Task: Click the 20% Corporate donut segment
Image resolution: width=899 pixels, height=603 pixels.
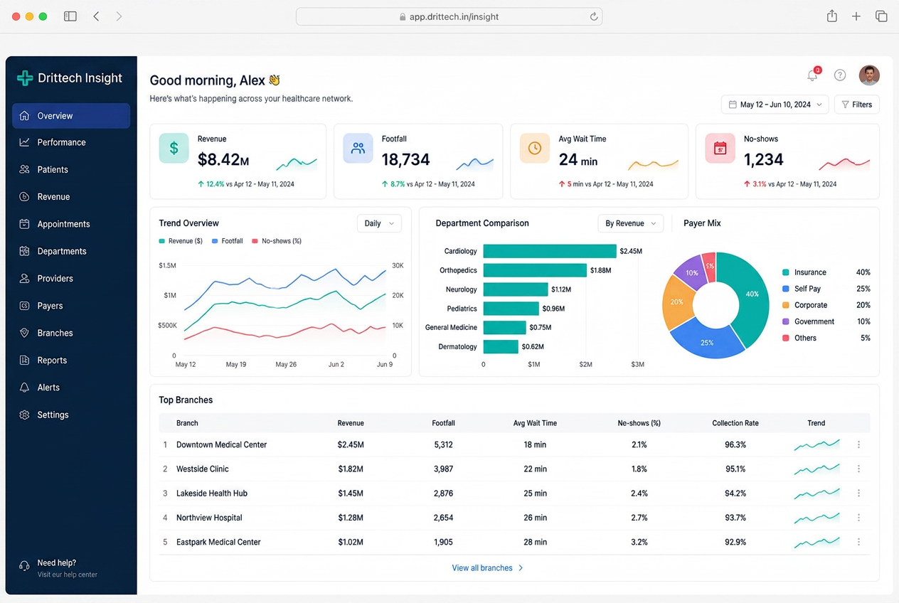Action: 677,301
